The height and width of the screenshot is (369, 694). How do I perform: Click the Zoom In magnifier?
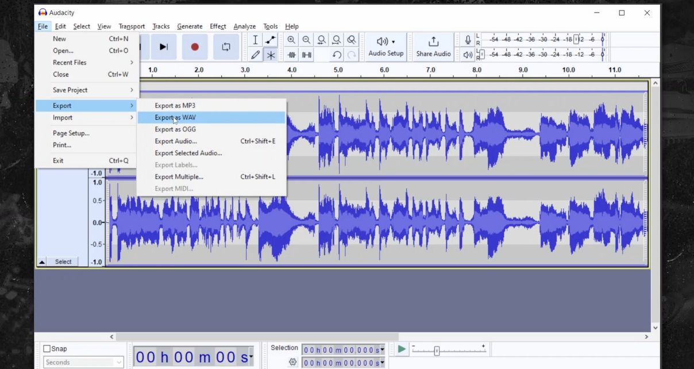(291, 40)
